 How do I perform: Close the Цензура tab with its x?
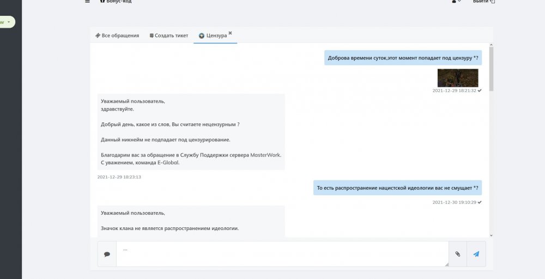(230, 33)
